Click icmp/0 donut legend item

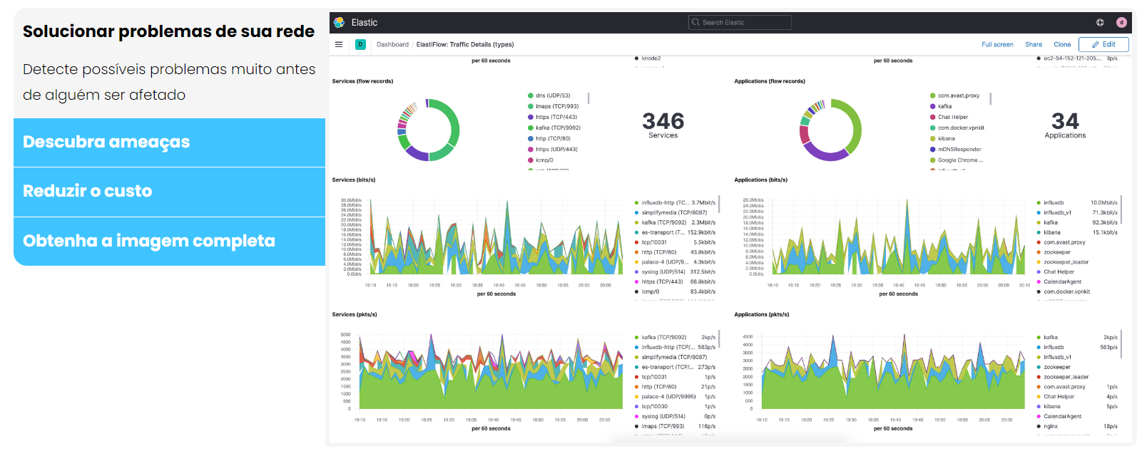pos(540,160)
